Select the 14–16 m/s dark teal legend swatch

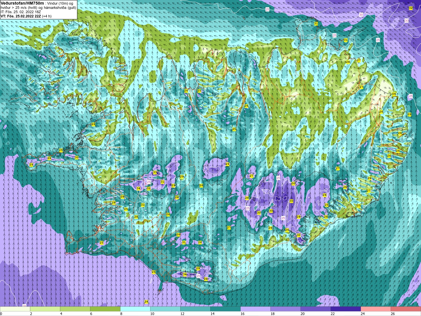click(x=225, y=309)
